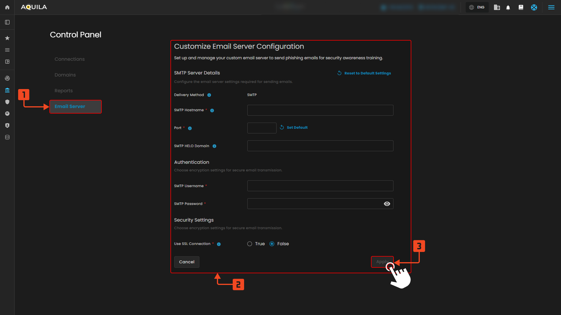Click the home icon in top-left corner

pyautogui.click(x=7, y=7)
